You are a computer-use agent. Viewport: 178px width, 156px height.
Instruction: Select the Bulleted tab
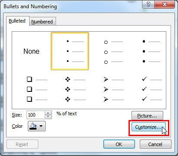pos(17,21)
